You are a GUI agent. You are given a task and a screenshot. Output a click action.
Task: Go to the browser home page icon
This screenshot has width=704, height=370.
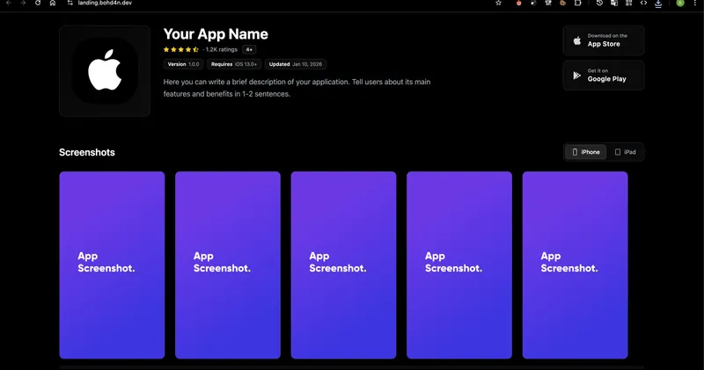click(52, 4)
